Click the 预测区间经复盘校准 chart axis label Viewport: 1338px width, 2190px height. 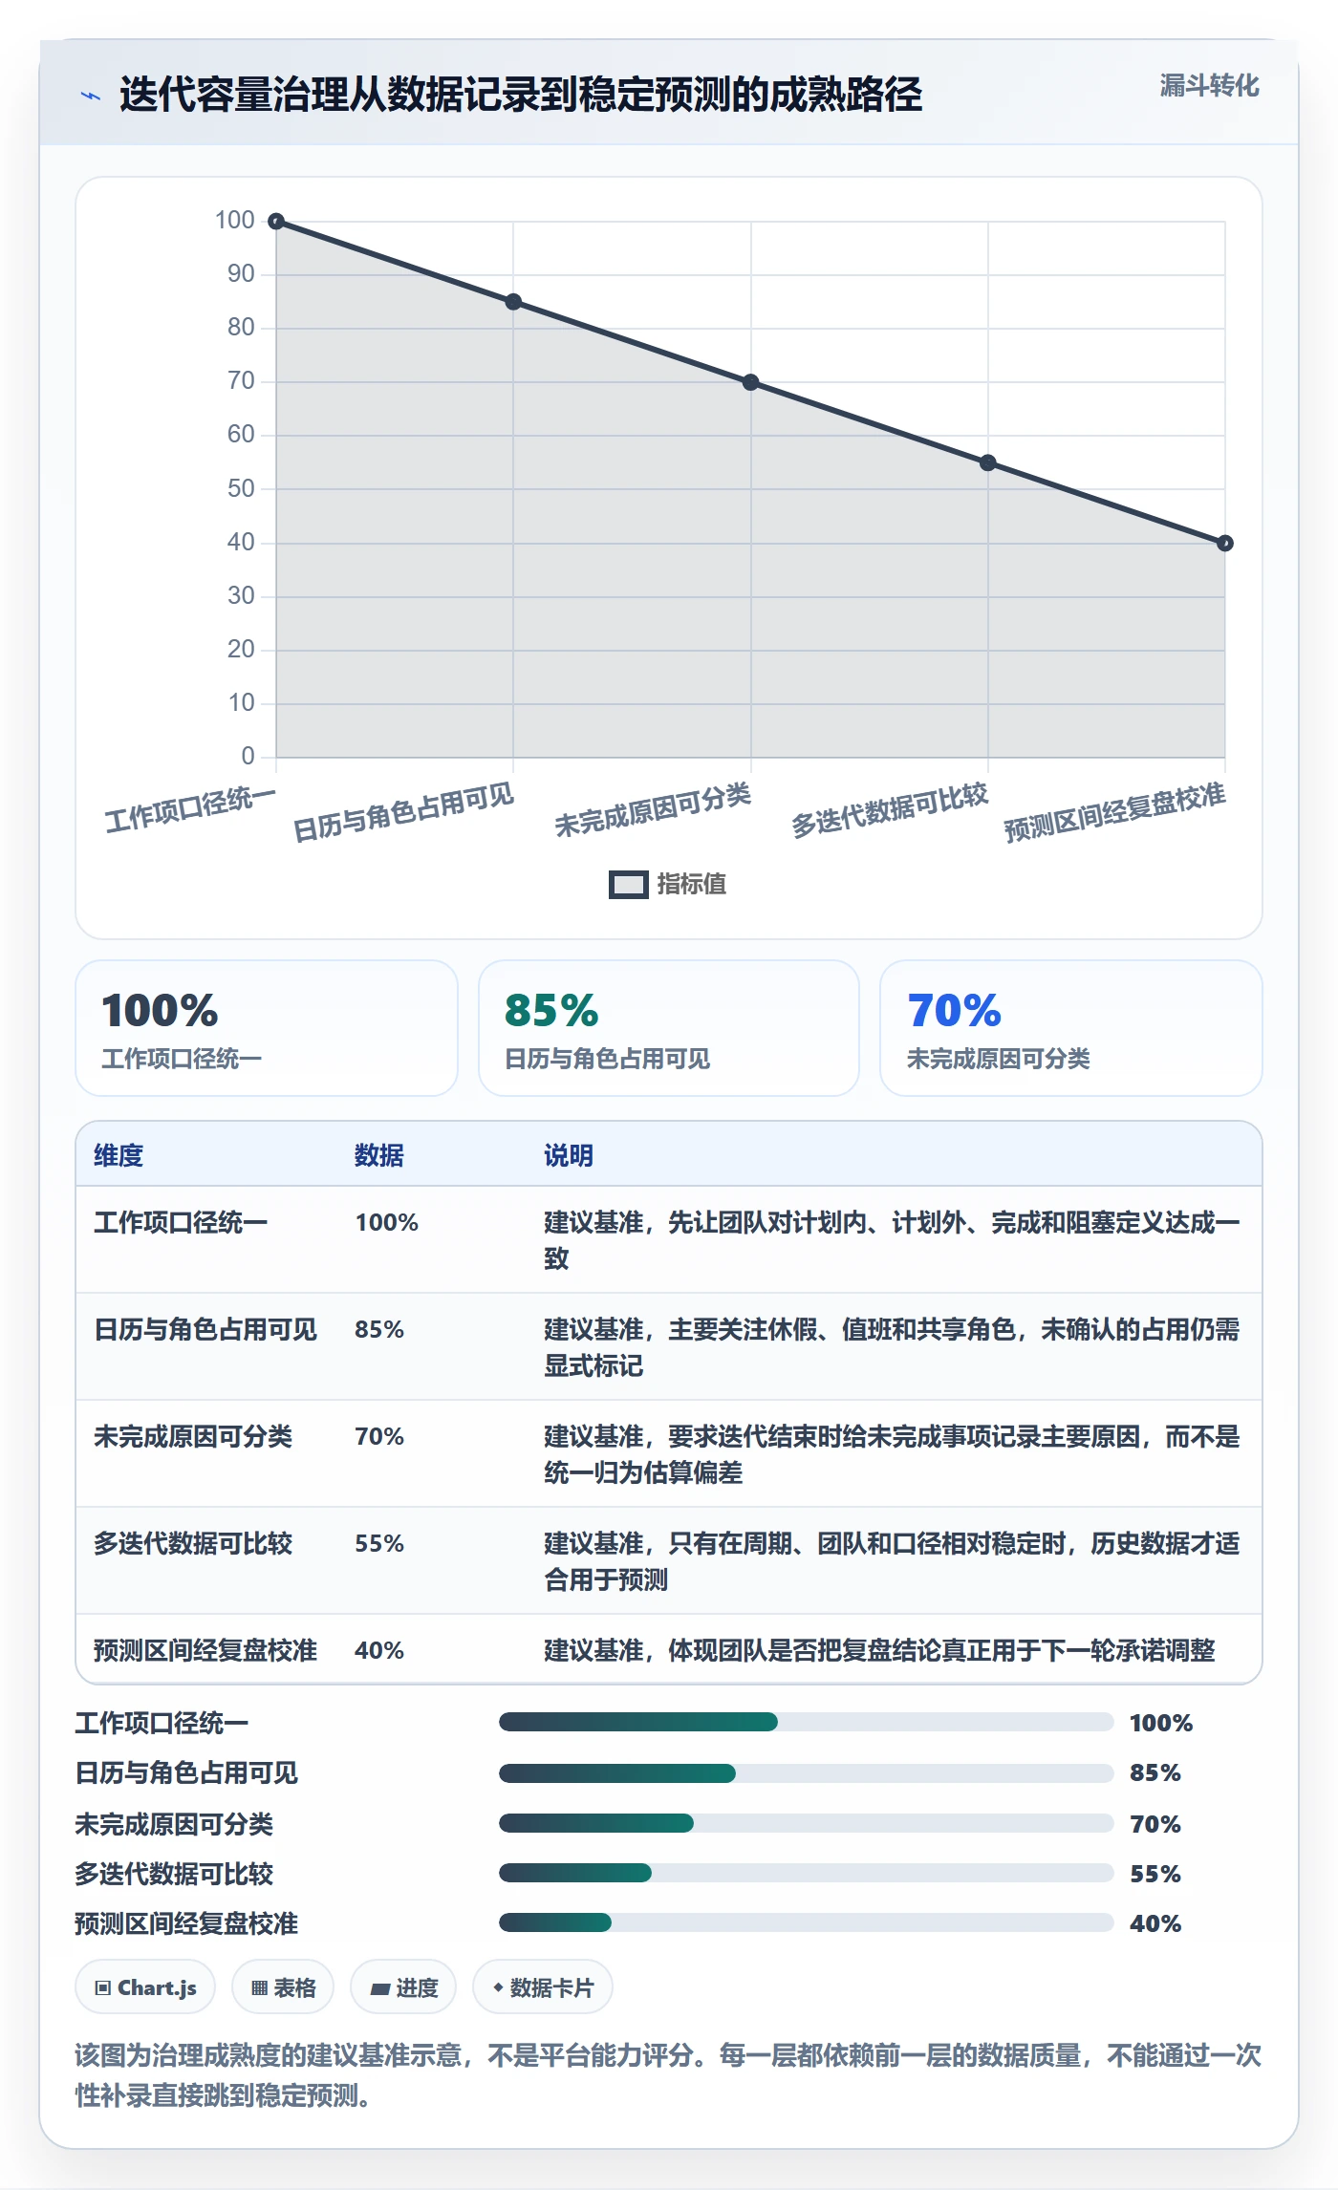[x=1114, y=812]
